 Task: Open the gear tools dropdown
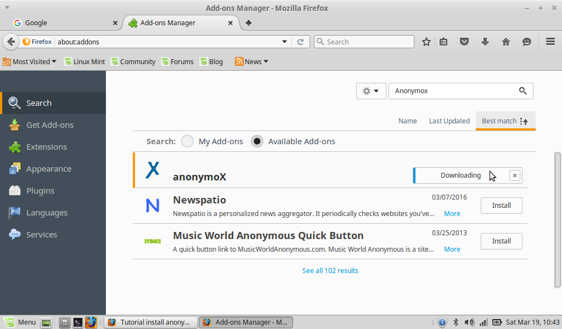pyautogui.click(x=371, y=91)
